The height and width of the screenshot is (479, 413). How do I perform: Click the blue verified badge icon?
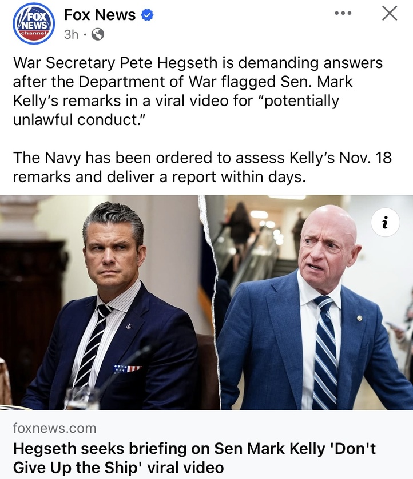point(147,15)
